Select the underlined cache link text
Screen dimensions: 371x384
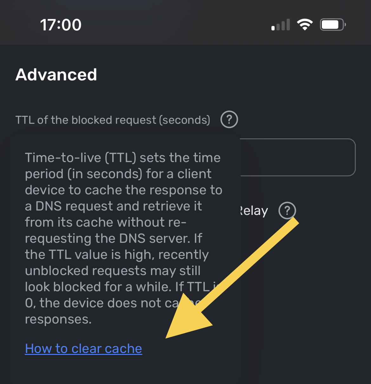pyautogui.click(x=83, y=348)
